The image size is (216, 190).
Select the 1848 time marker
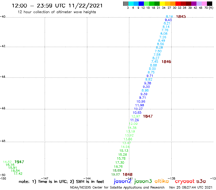[x=128, y=175]
